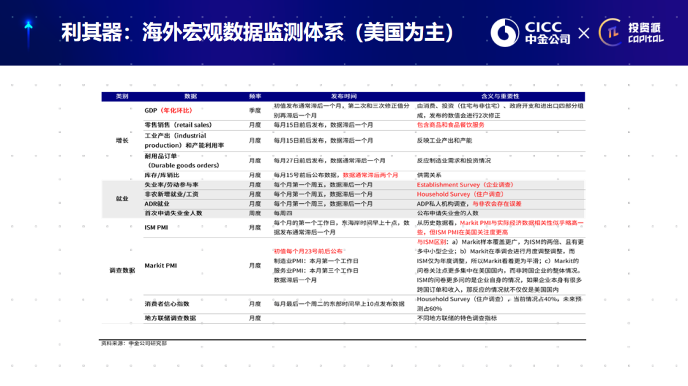The height and width of the screenshot is (386, 688).
Task: Click 月度 in the Markit PMI row
Action: pos(255,266)
